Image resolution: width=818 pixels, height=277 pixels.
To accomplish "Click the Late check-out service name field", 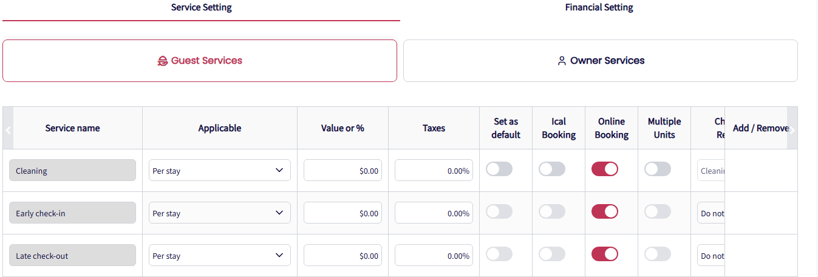I will point(72,256).
